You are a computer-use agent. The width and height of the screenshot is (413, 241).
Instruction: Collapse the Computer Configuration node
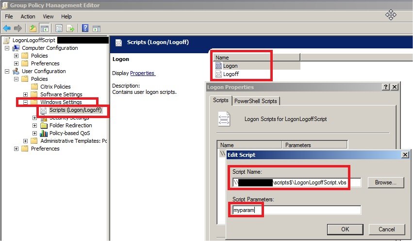coord(7,48)
